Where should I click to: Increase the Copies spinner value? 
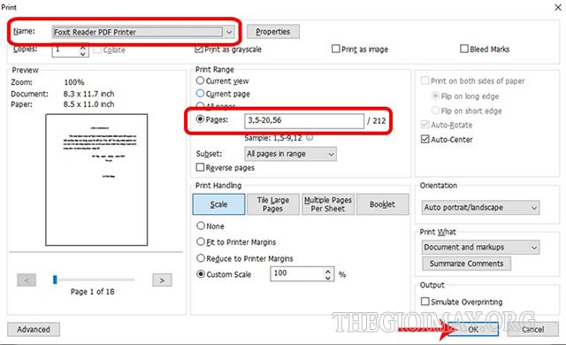coord(82,47)
